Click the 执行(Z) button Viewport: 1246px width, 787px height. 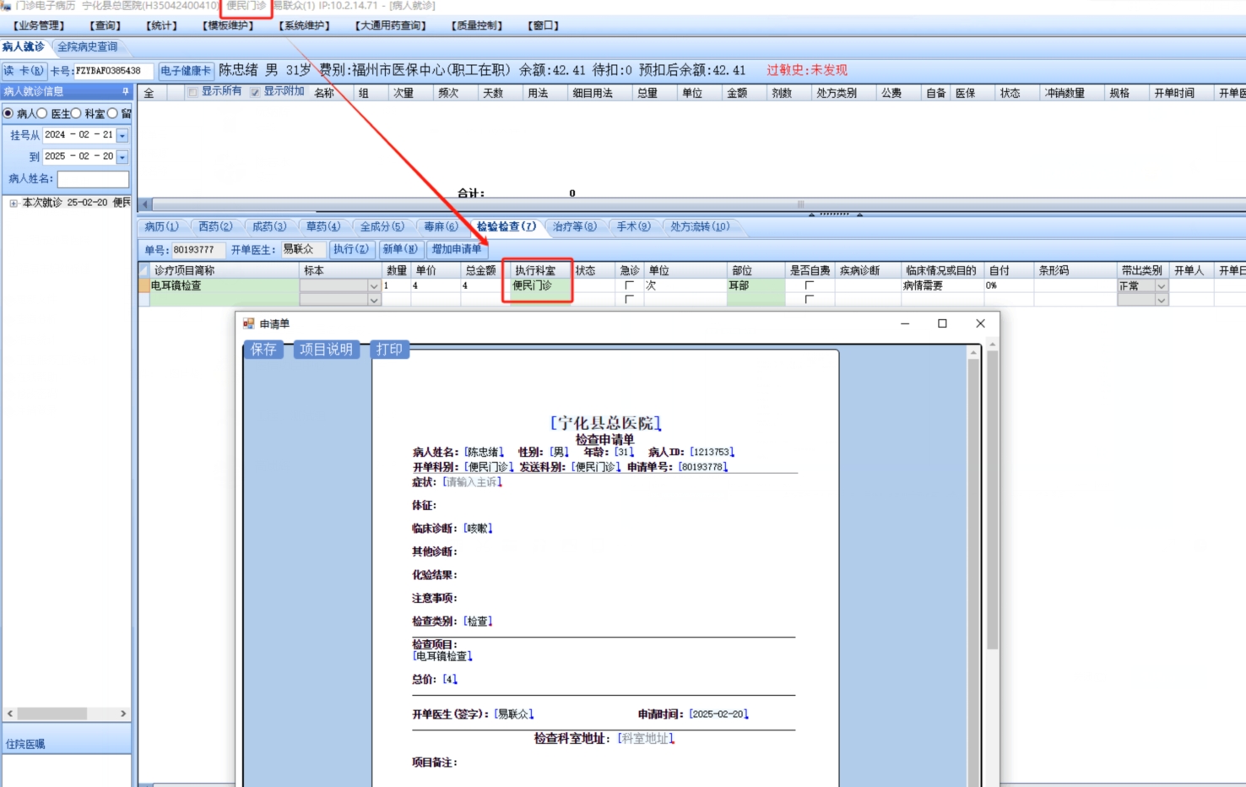tap(350, 249)
